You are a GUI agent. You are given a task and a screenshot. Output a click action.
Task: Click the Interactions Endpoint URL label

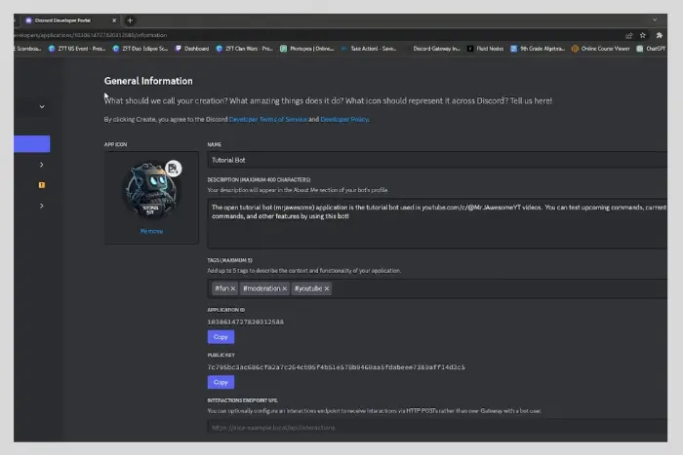(242, 400)
